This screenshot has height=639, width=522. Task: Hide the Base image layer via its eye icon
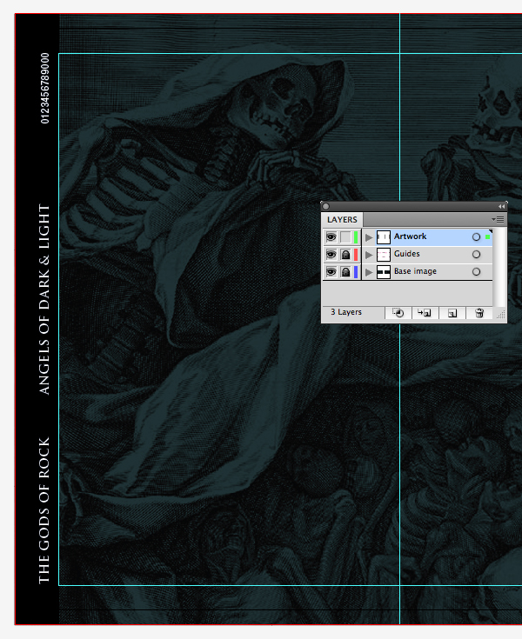pos(331,272)
